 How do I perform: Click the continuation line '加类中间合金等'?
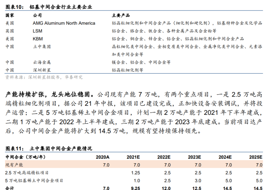[128, 55]
